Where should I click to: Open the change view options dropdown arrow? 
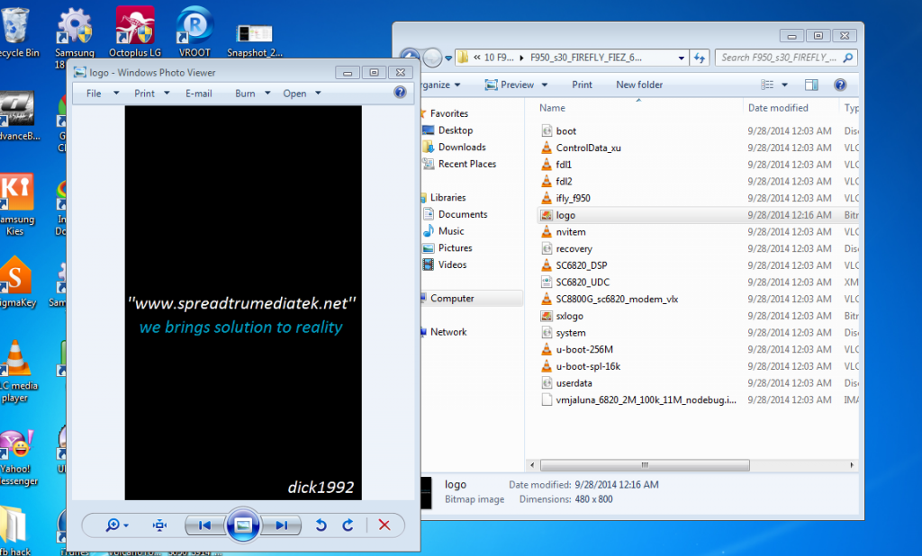point(784,85)
